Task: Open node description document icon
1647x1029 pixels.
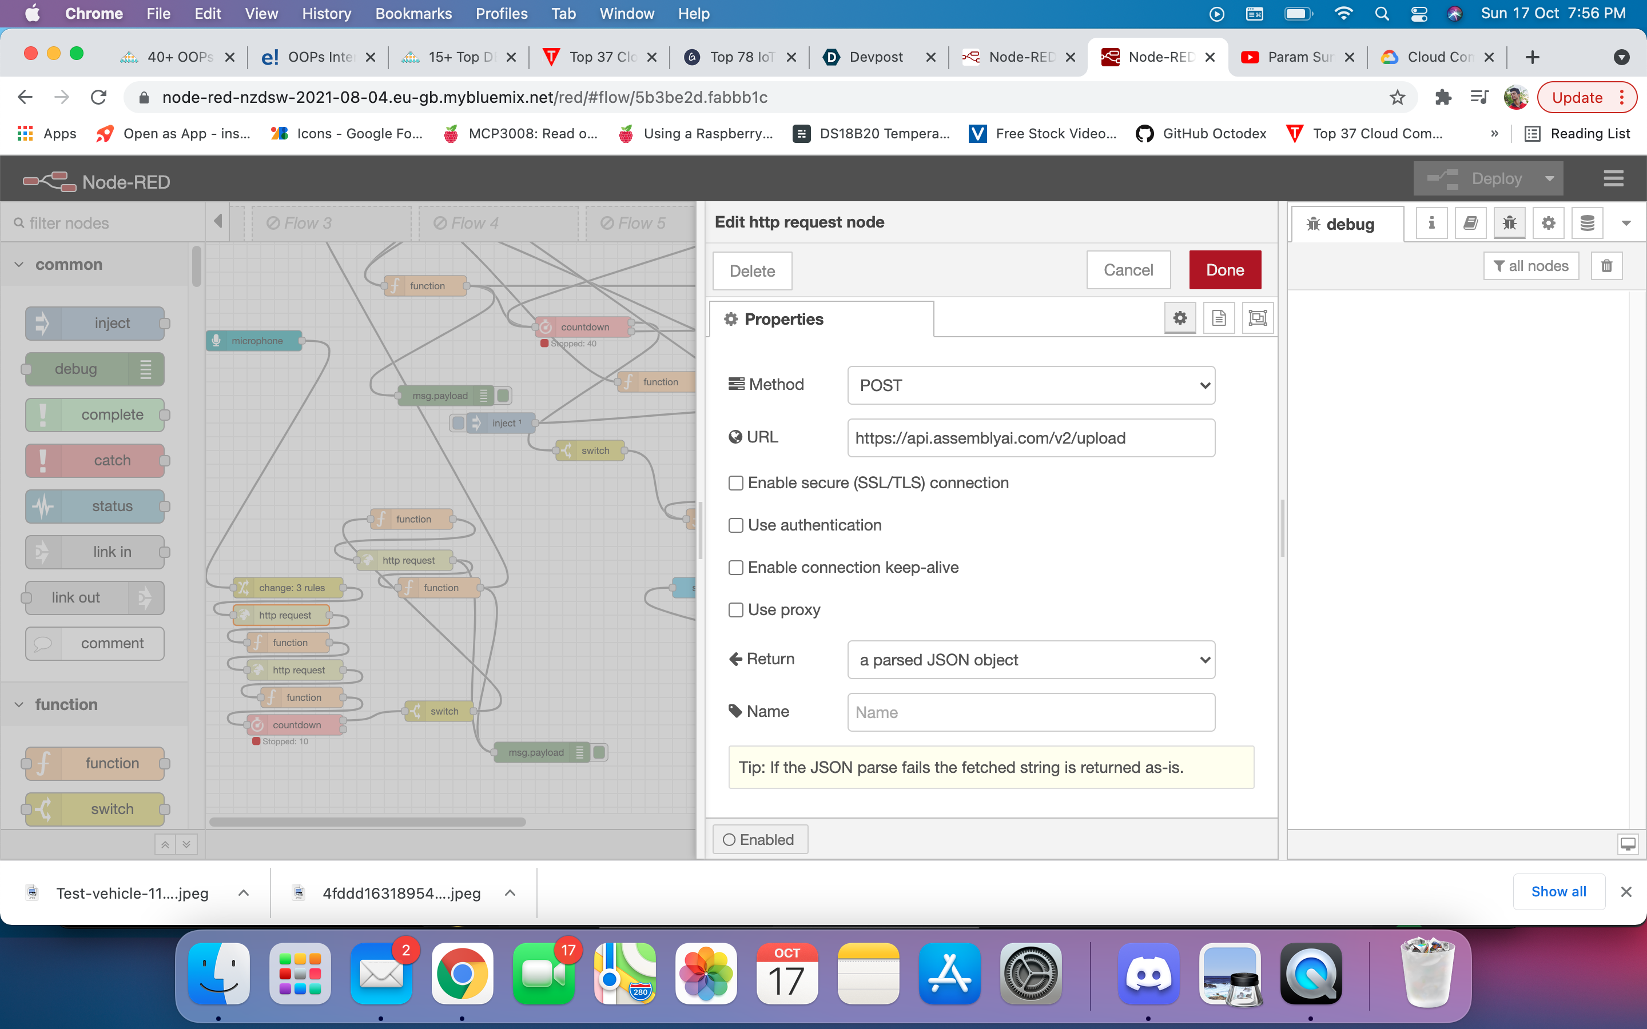Action: [1218, 318]
